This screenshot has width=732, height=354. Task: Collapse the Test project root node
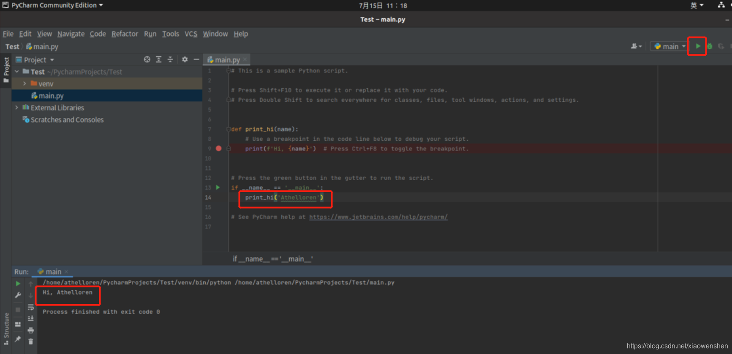pyautogui.click(x=17, y=72)
